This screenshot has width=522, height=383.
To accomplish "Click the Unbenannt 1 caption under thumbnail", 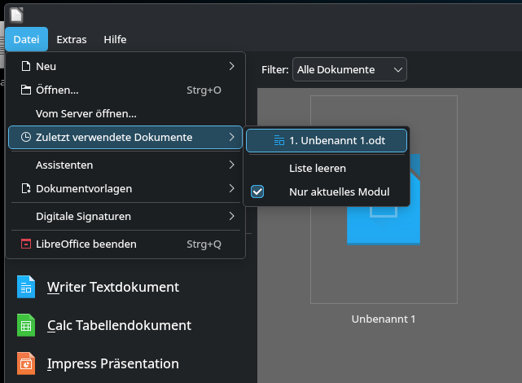I will 384,319.
